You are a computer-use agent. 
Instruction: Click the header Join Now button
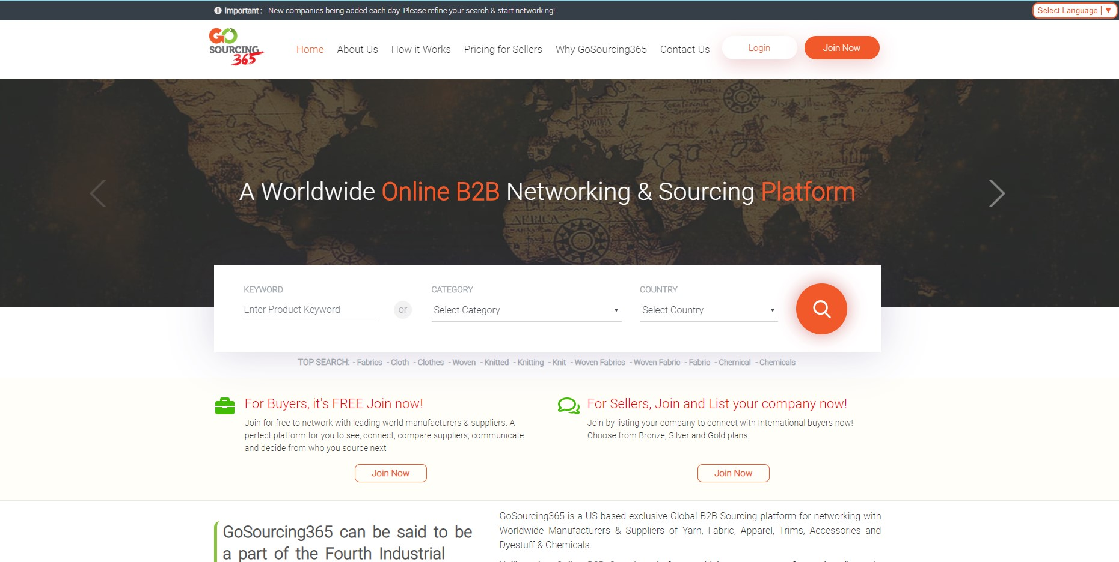[842, 48]
